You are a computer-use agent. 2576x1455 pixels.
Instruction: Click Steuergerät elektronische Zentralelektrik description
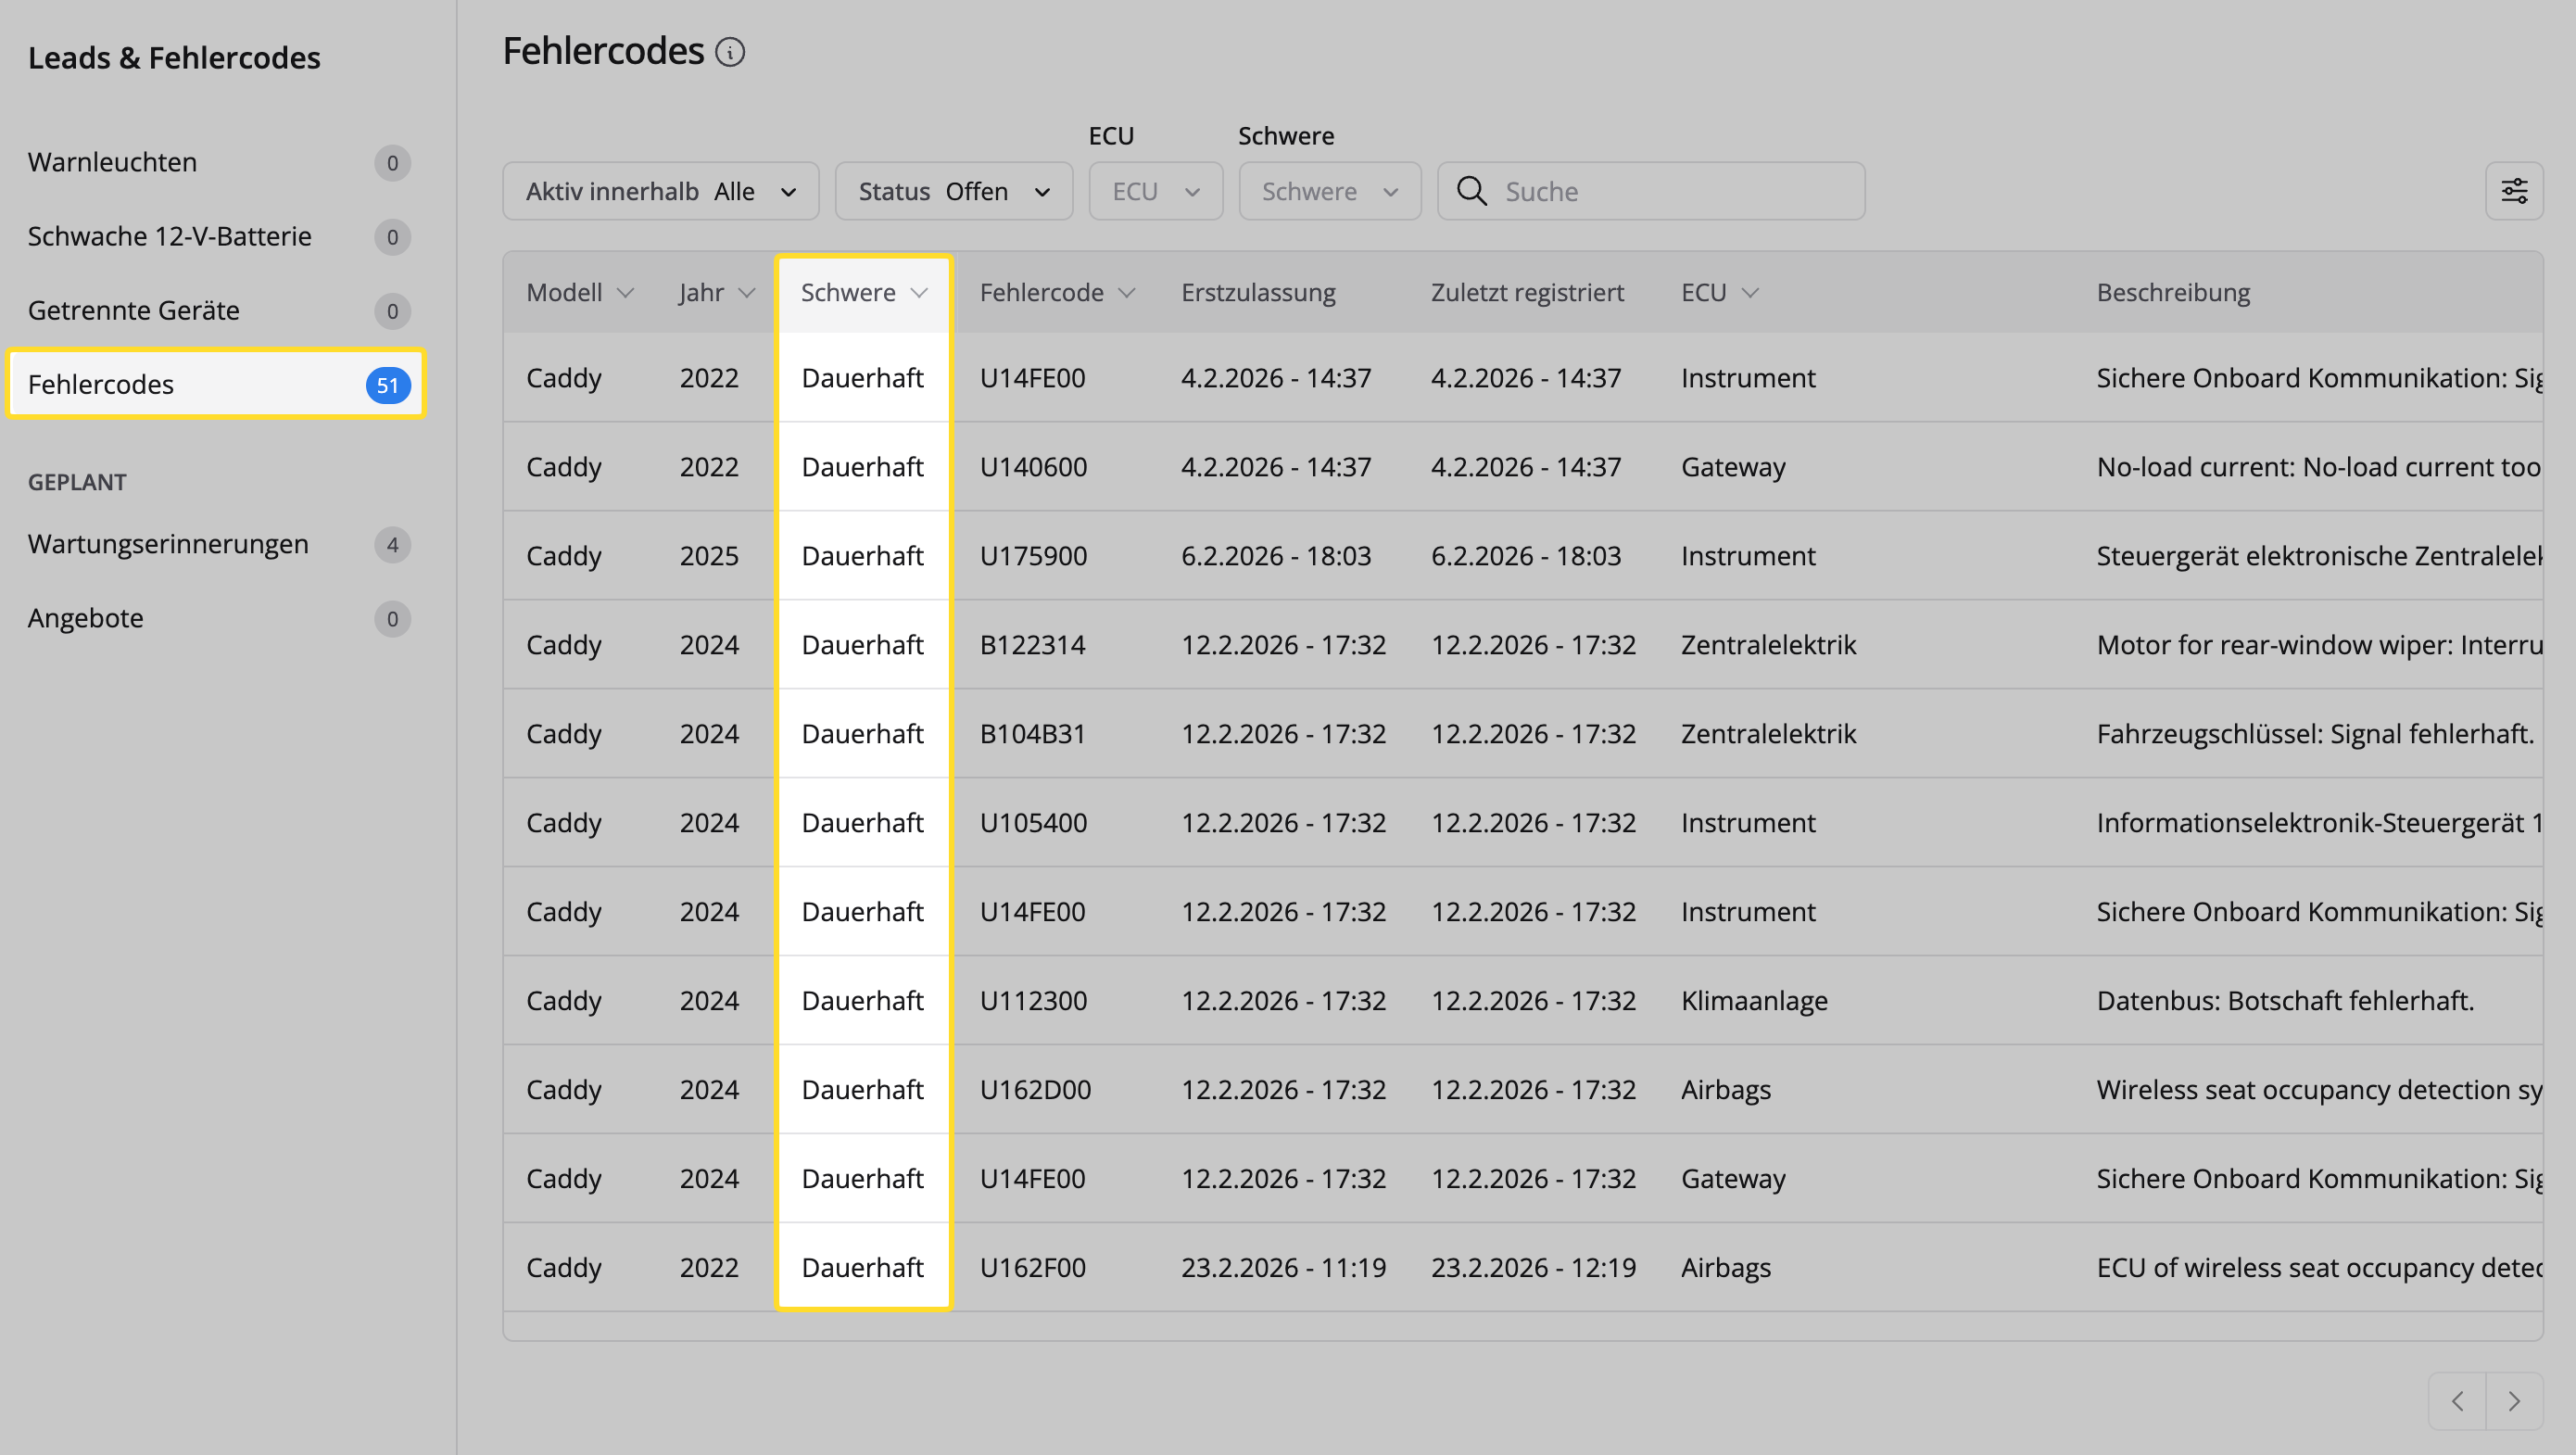pos(2319,556)
